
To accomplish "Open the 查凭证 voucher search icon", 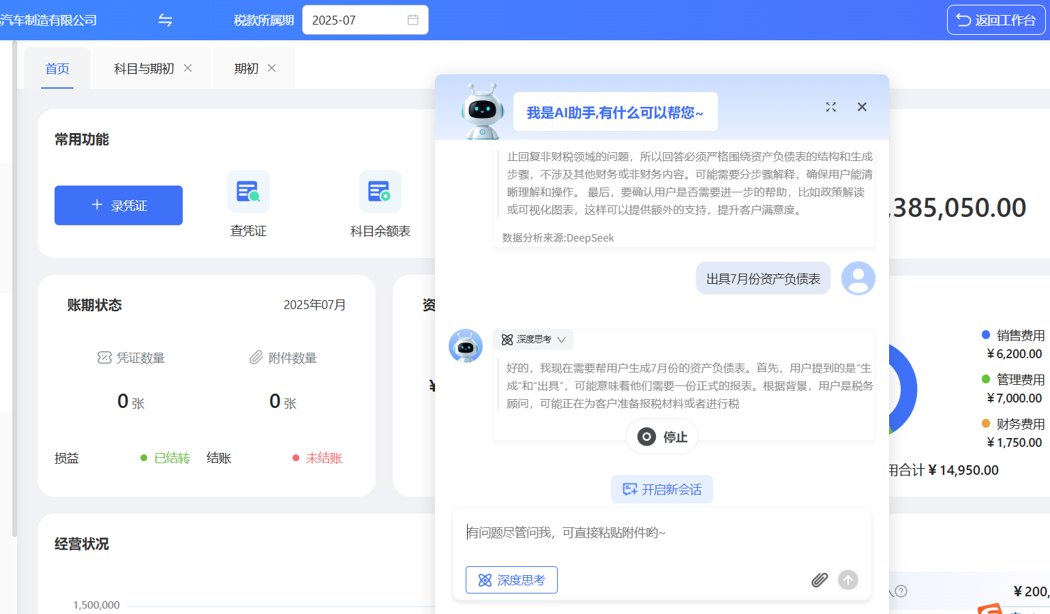I will point(248,192).
